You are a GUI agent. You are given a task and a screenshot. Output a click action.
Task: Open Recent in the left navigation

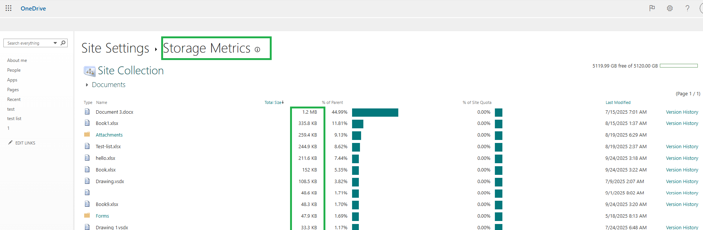pos(14,99)
